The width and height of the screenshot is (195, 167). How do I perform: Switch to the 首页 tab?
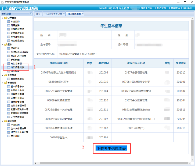[38, 14]
